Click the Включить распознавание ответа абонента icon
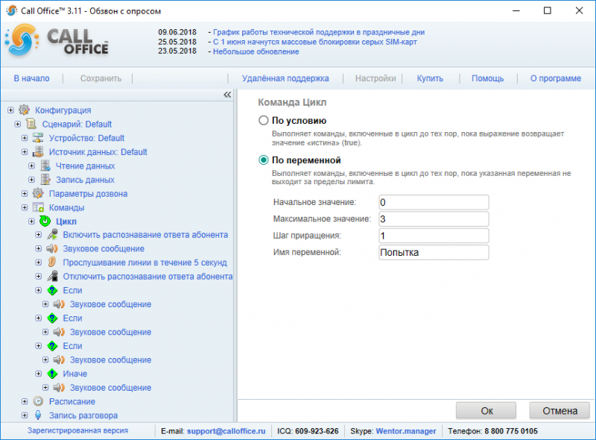596x440 pixels. 52,235
